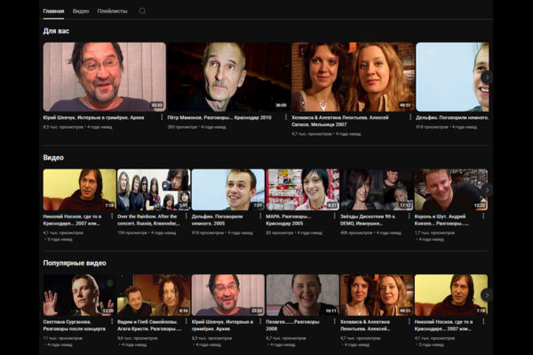Open the Видео section heading
The width and height of the screenshot is (533, 355).
(53, 158)
